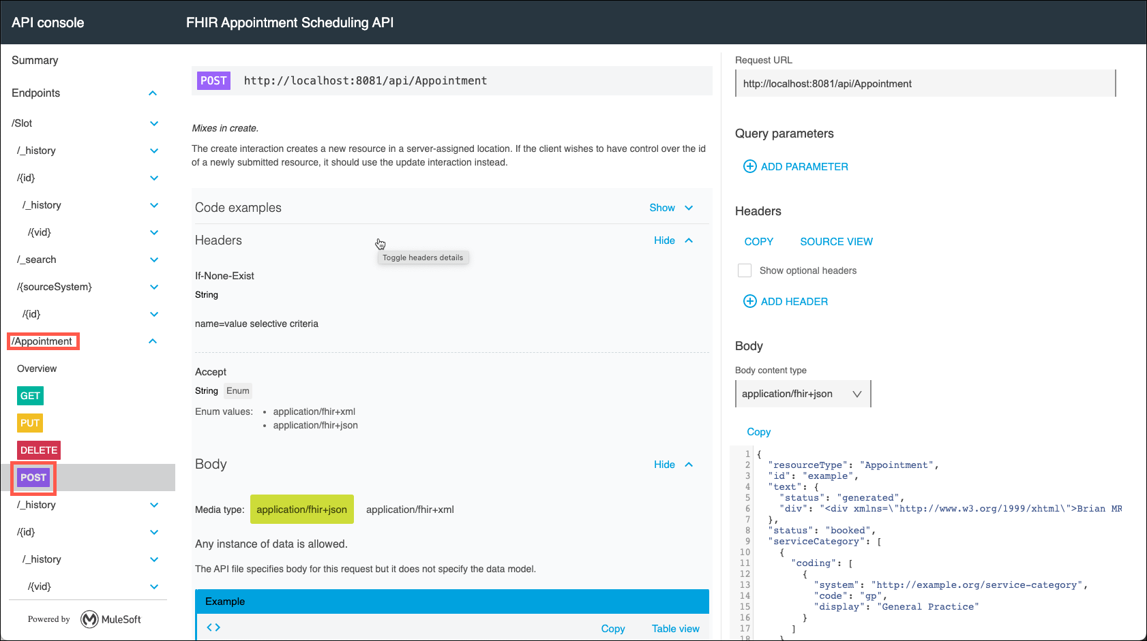1147x641 pixels.
Task: Click Copy above request body editor
Action: click(759, 432)
